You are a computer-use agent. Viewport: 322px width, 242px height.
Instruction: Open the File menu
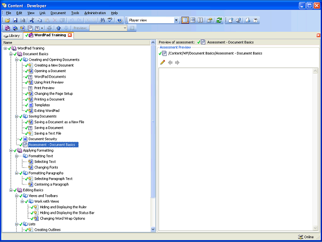[9, 13]
